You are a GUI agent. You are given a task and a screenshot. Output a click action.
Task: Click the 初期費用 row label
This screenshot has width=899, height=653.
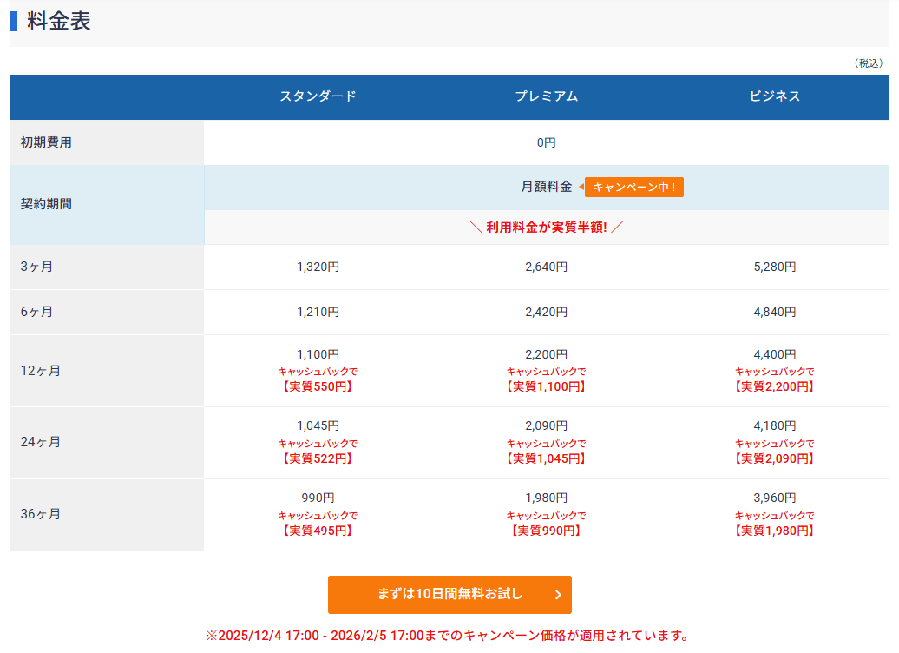point(46,142)
